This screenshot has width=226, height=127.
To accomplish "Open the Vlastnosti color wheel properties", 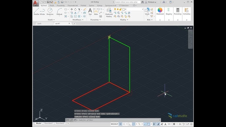I will pos(160,12).
